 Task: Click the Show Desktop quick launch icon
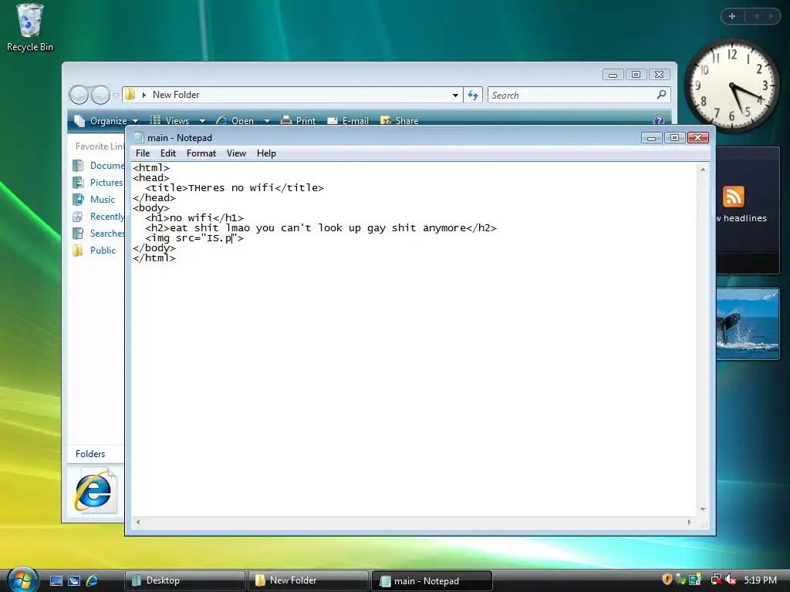click(x=56, y=580)
